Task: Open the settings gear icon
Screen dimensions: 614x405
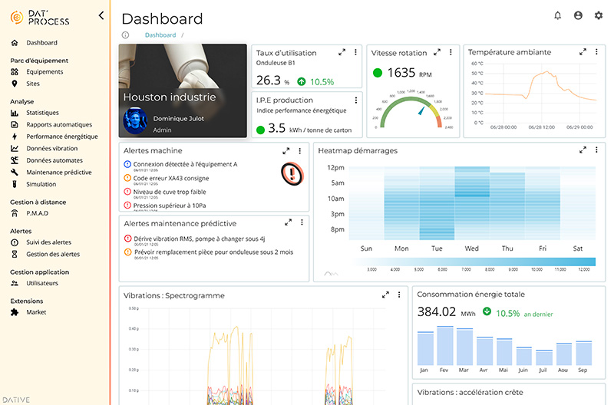Action: pos(599,15)
